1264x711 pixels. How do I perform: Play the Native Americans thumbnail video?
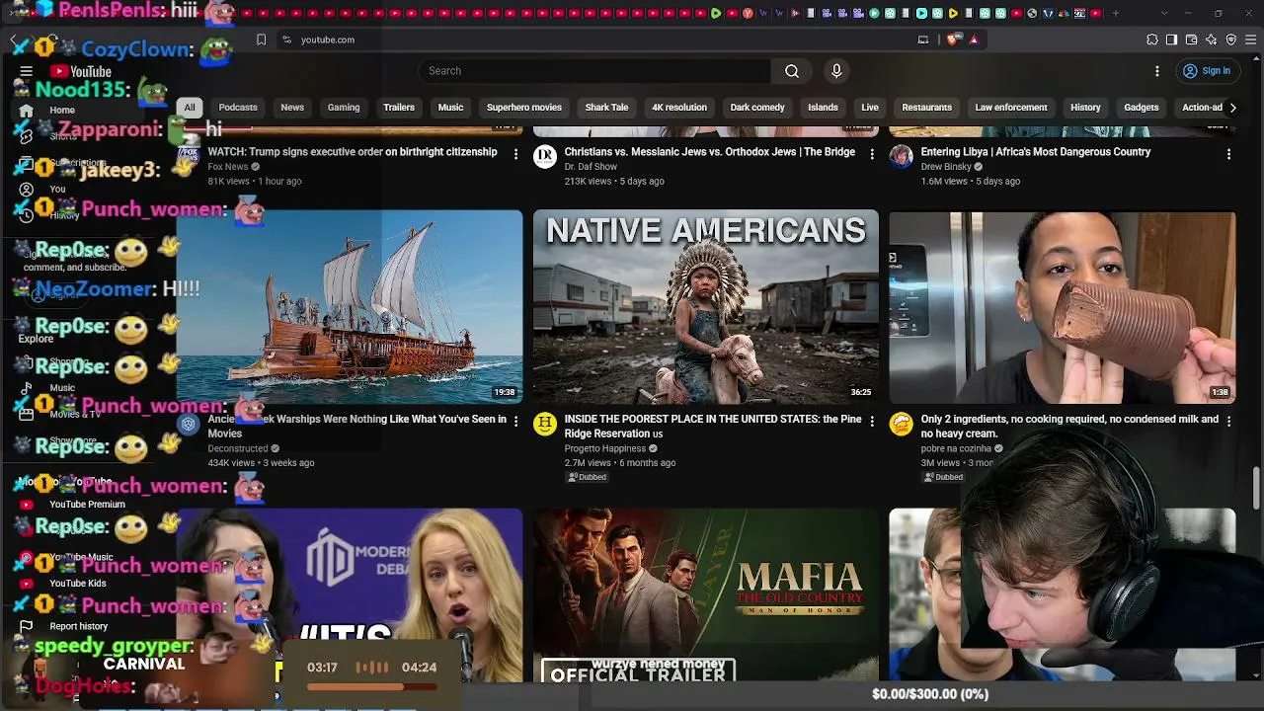pyautogui.click(x=705, y=306)
